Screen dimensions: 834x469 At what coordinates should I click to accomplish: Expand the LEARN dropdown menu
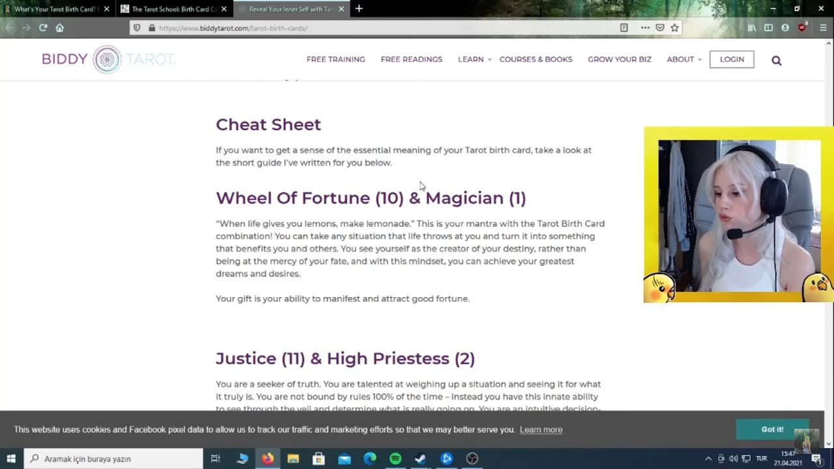[x=474, y=59]
